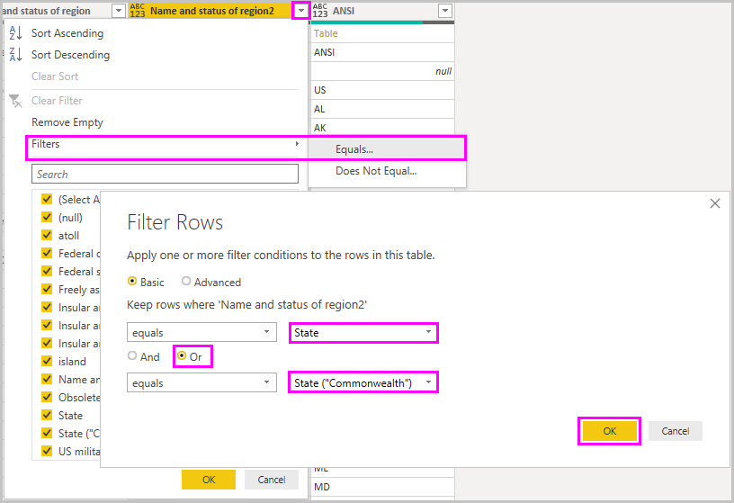Screen dimensions: 734x503
Task: Click the ANSI cell in the ANSI column
Action: [x=382, y=52]
